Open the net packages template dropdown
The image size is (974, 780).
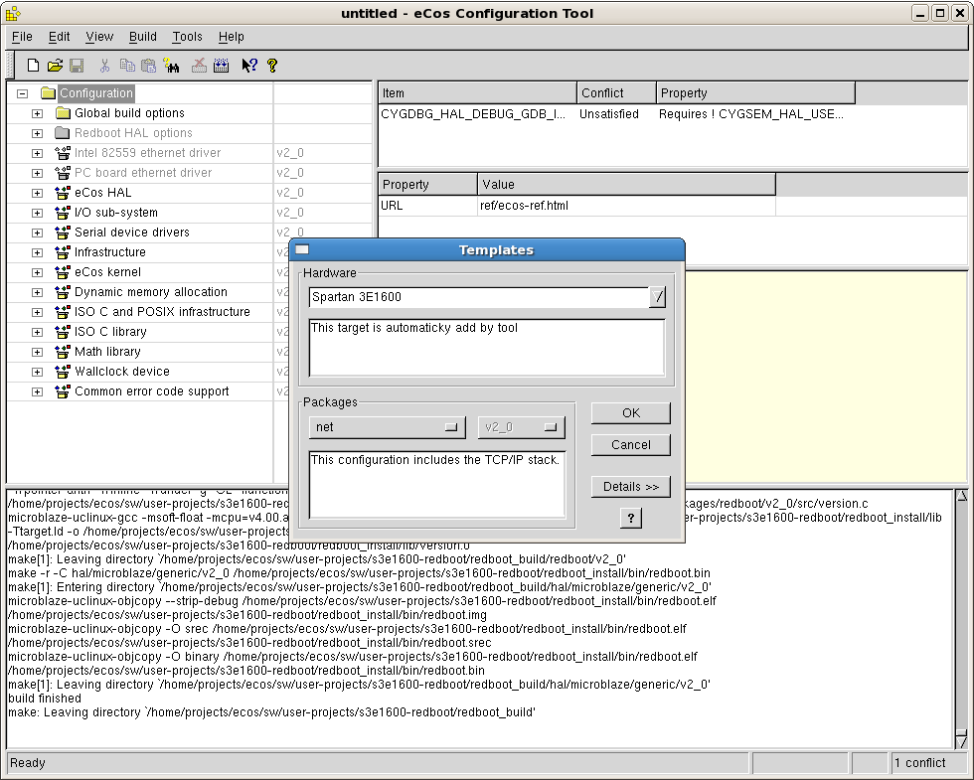click(387, 427)
